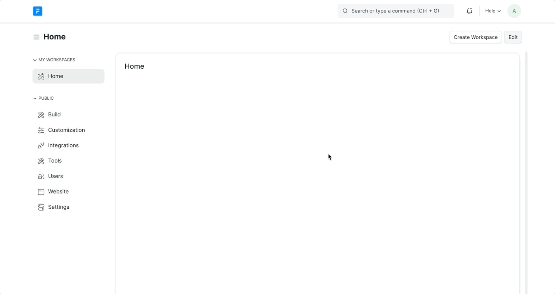555x294 pixels.
Task: Open the Customization workspace
Action: (69, 130)
